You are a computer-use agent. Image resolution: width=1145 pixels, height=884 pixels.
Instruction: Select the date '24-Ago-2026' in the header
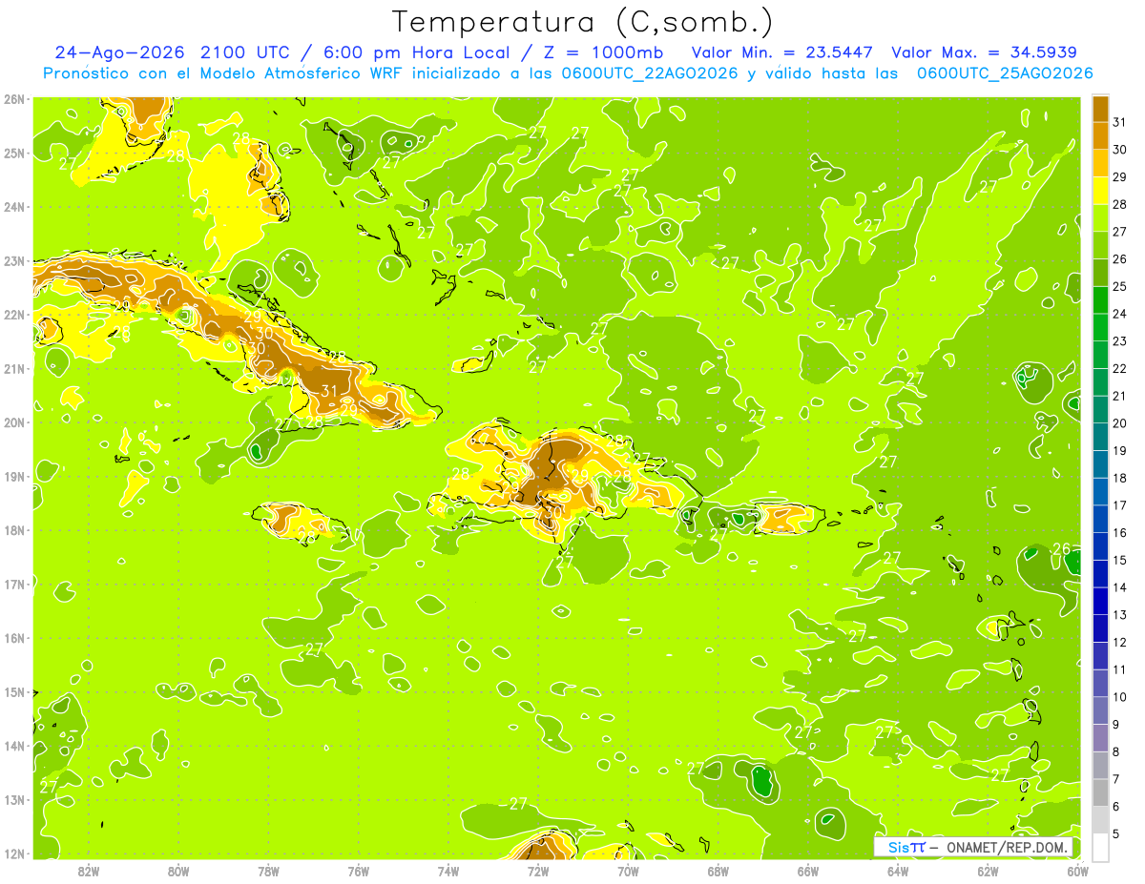click(119, 52)
